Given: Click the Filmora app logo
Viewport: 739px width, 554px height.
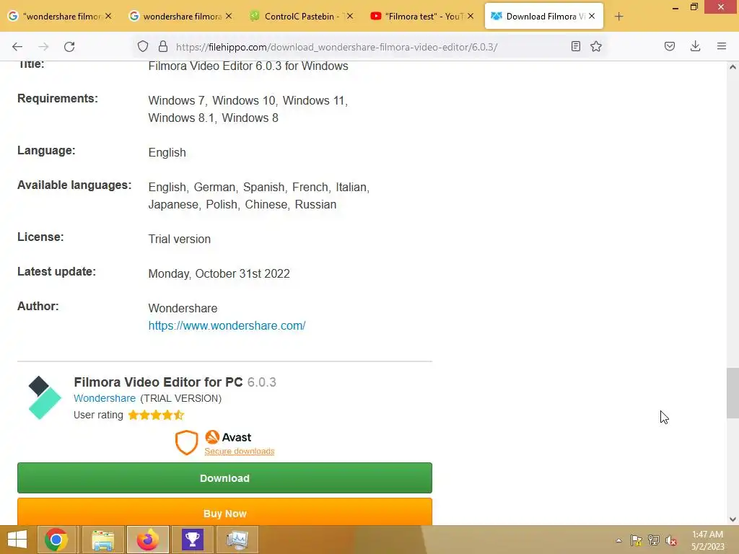Looking at the screenshot, I should 45,397.
